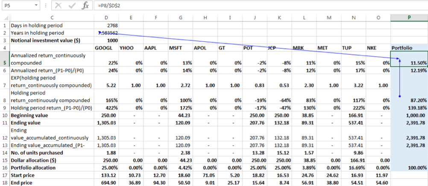Select column D header
Viewport: 428px width, 186px height.
pyautogui.click(x=106, y=18)
